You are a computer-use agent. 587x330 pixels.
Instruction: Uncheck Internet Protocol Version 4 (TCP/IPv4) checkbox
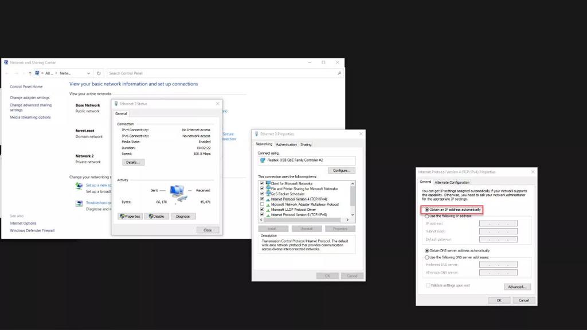(x=262, y=199)
